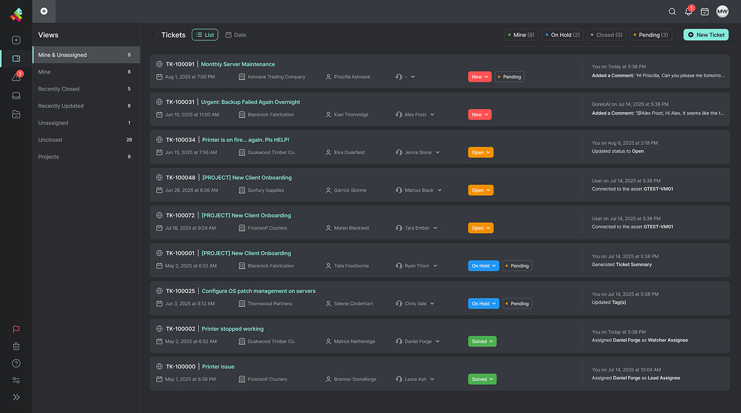This screenshot has width=741, height=413.
Task: Toggle the On Hold (2) filter chip
Action: tap(562, 35)
